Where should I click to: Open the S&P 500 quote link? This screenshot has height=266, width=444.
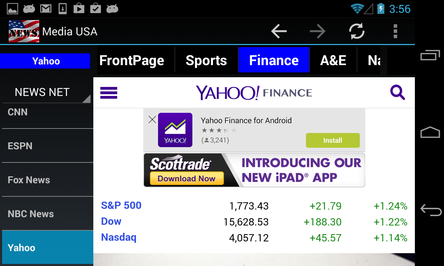[121, 205]
